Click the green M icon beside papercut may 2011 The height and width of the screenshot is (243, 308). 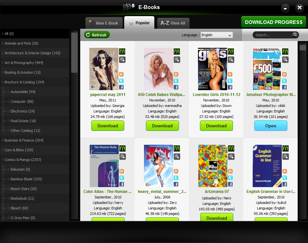click(x=122, y=52)
